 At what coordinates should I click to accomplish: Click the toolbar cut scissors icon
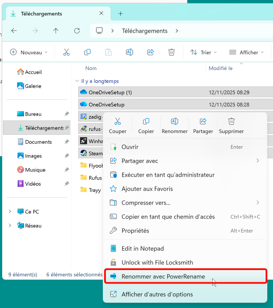pos(66,52)
